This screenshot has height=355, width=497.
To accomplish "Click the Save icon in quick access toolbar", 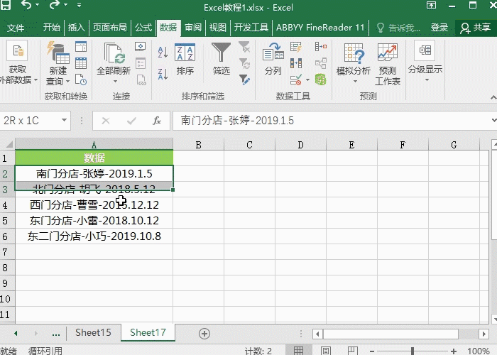I will (x=6, y=4).
